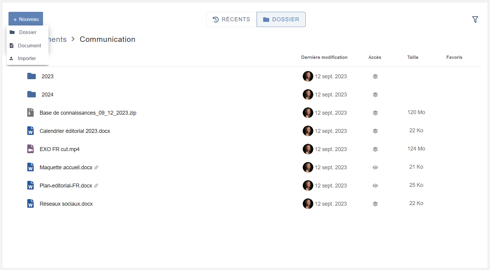Click the video file icon for EXO FR cut.mp4
Image resolution: width=490 pixels, height=270 pixels.
[30, 149]
